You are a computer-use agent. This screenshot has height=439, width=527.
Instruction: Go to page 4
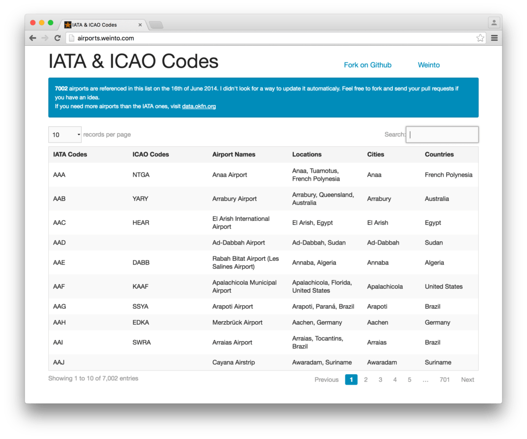click(x=395, y=379)
